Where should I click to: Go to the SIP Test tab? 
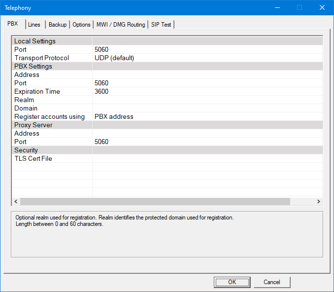(x=161, y=25)
